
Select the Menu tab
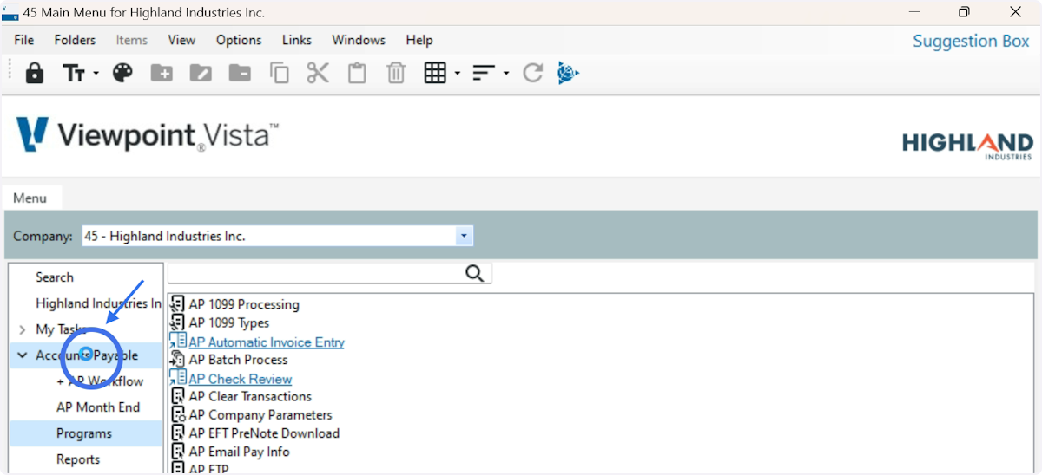[x=30, y=198]
